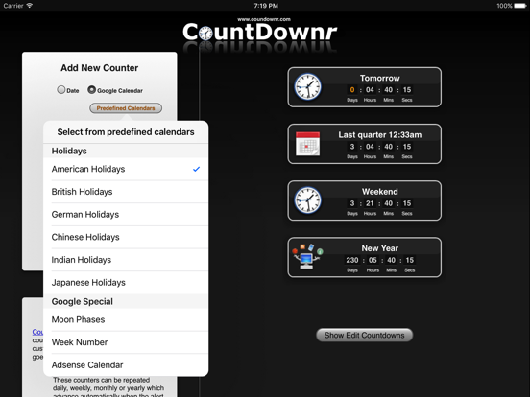Click the Add New Counter heading
This screenshot has height=397, width=530.
[100, 68]
